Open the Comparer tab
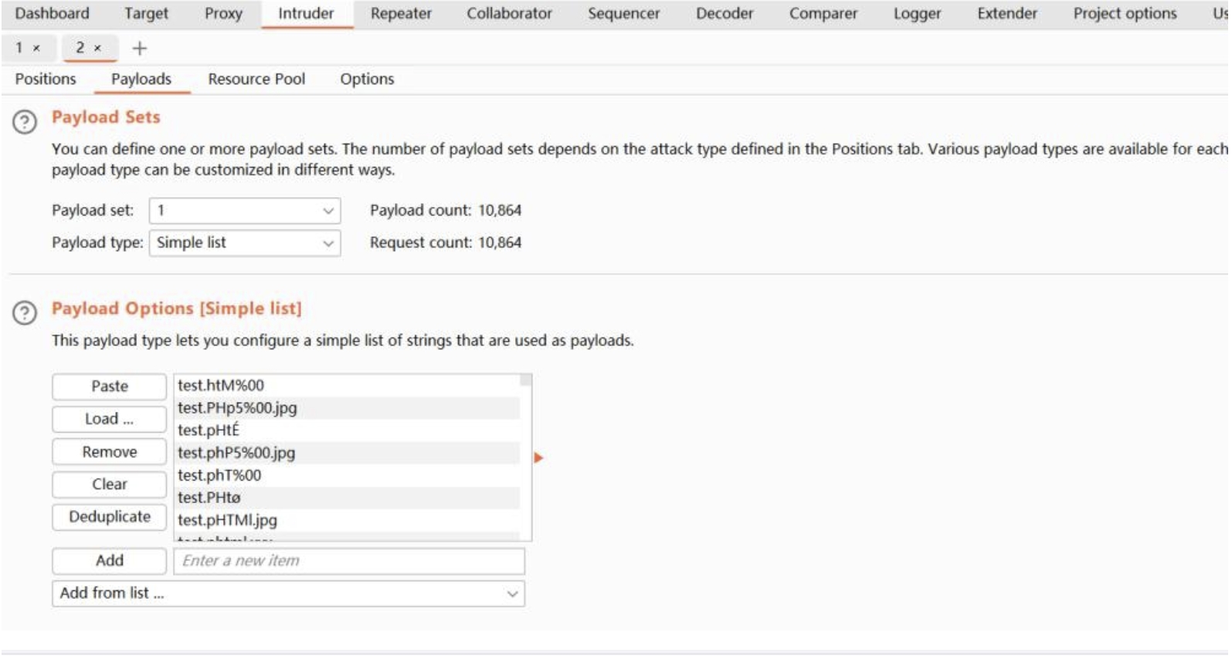Image resolution: width=1232 pixels, height=656 pixels. tap(823, 13)
